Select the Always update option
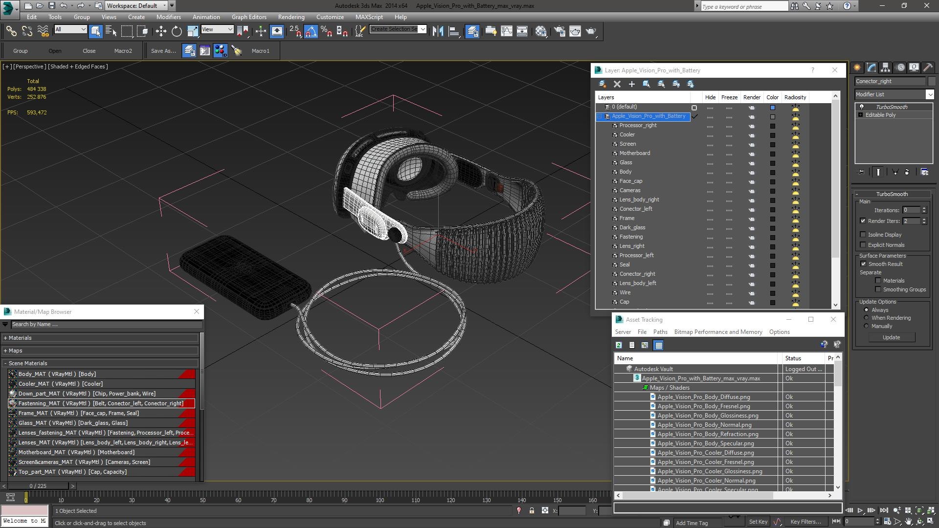 click(866, 310)
